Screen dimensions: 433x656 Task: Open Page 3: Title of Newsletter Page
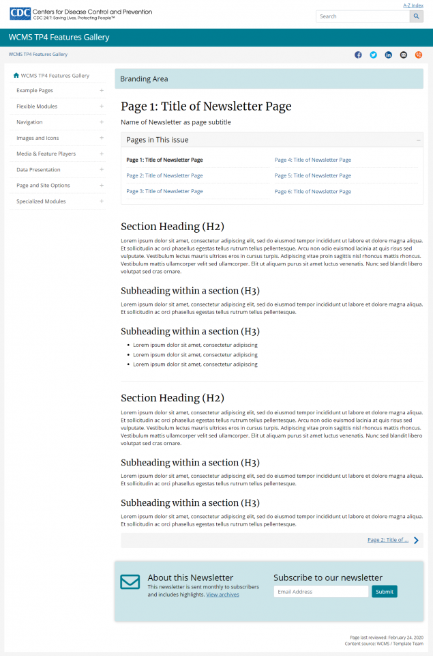click(x=164, y=191)
